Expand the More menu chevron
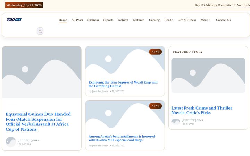 (210, 20)
